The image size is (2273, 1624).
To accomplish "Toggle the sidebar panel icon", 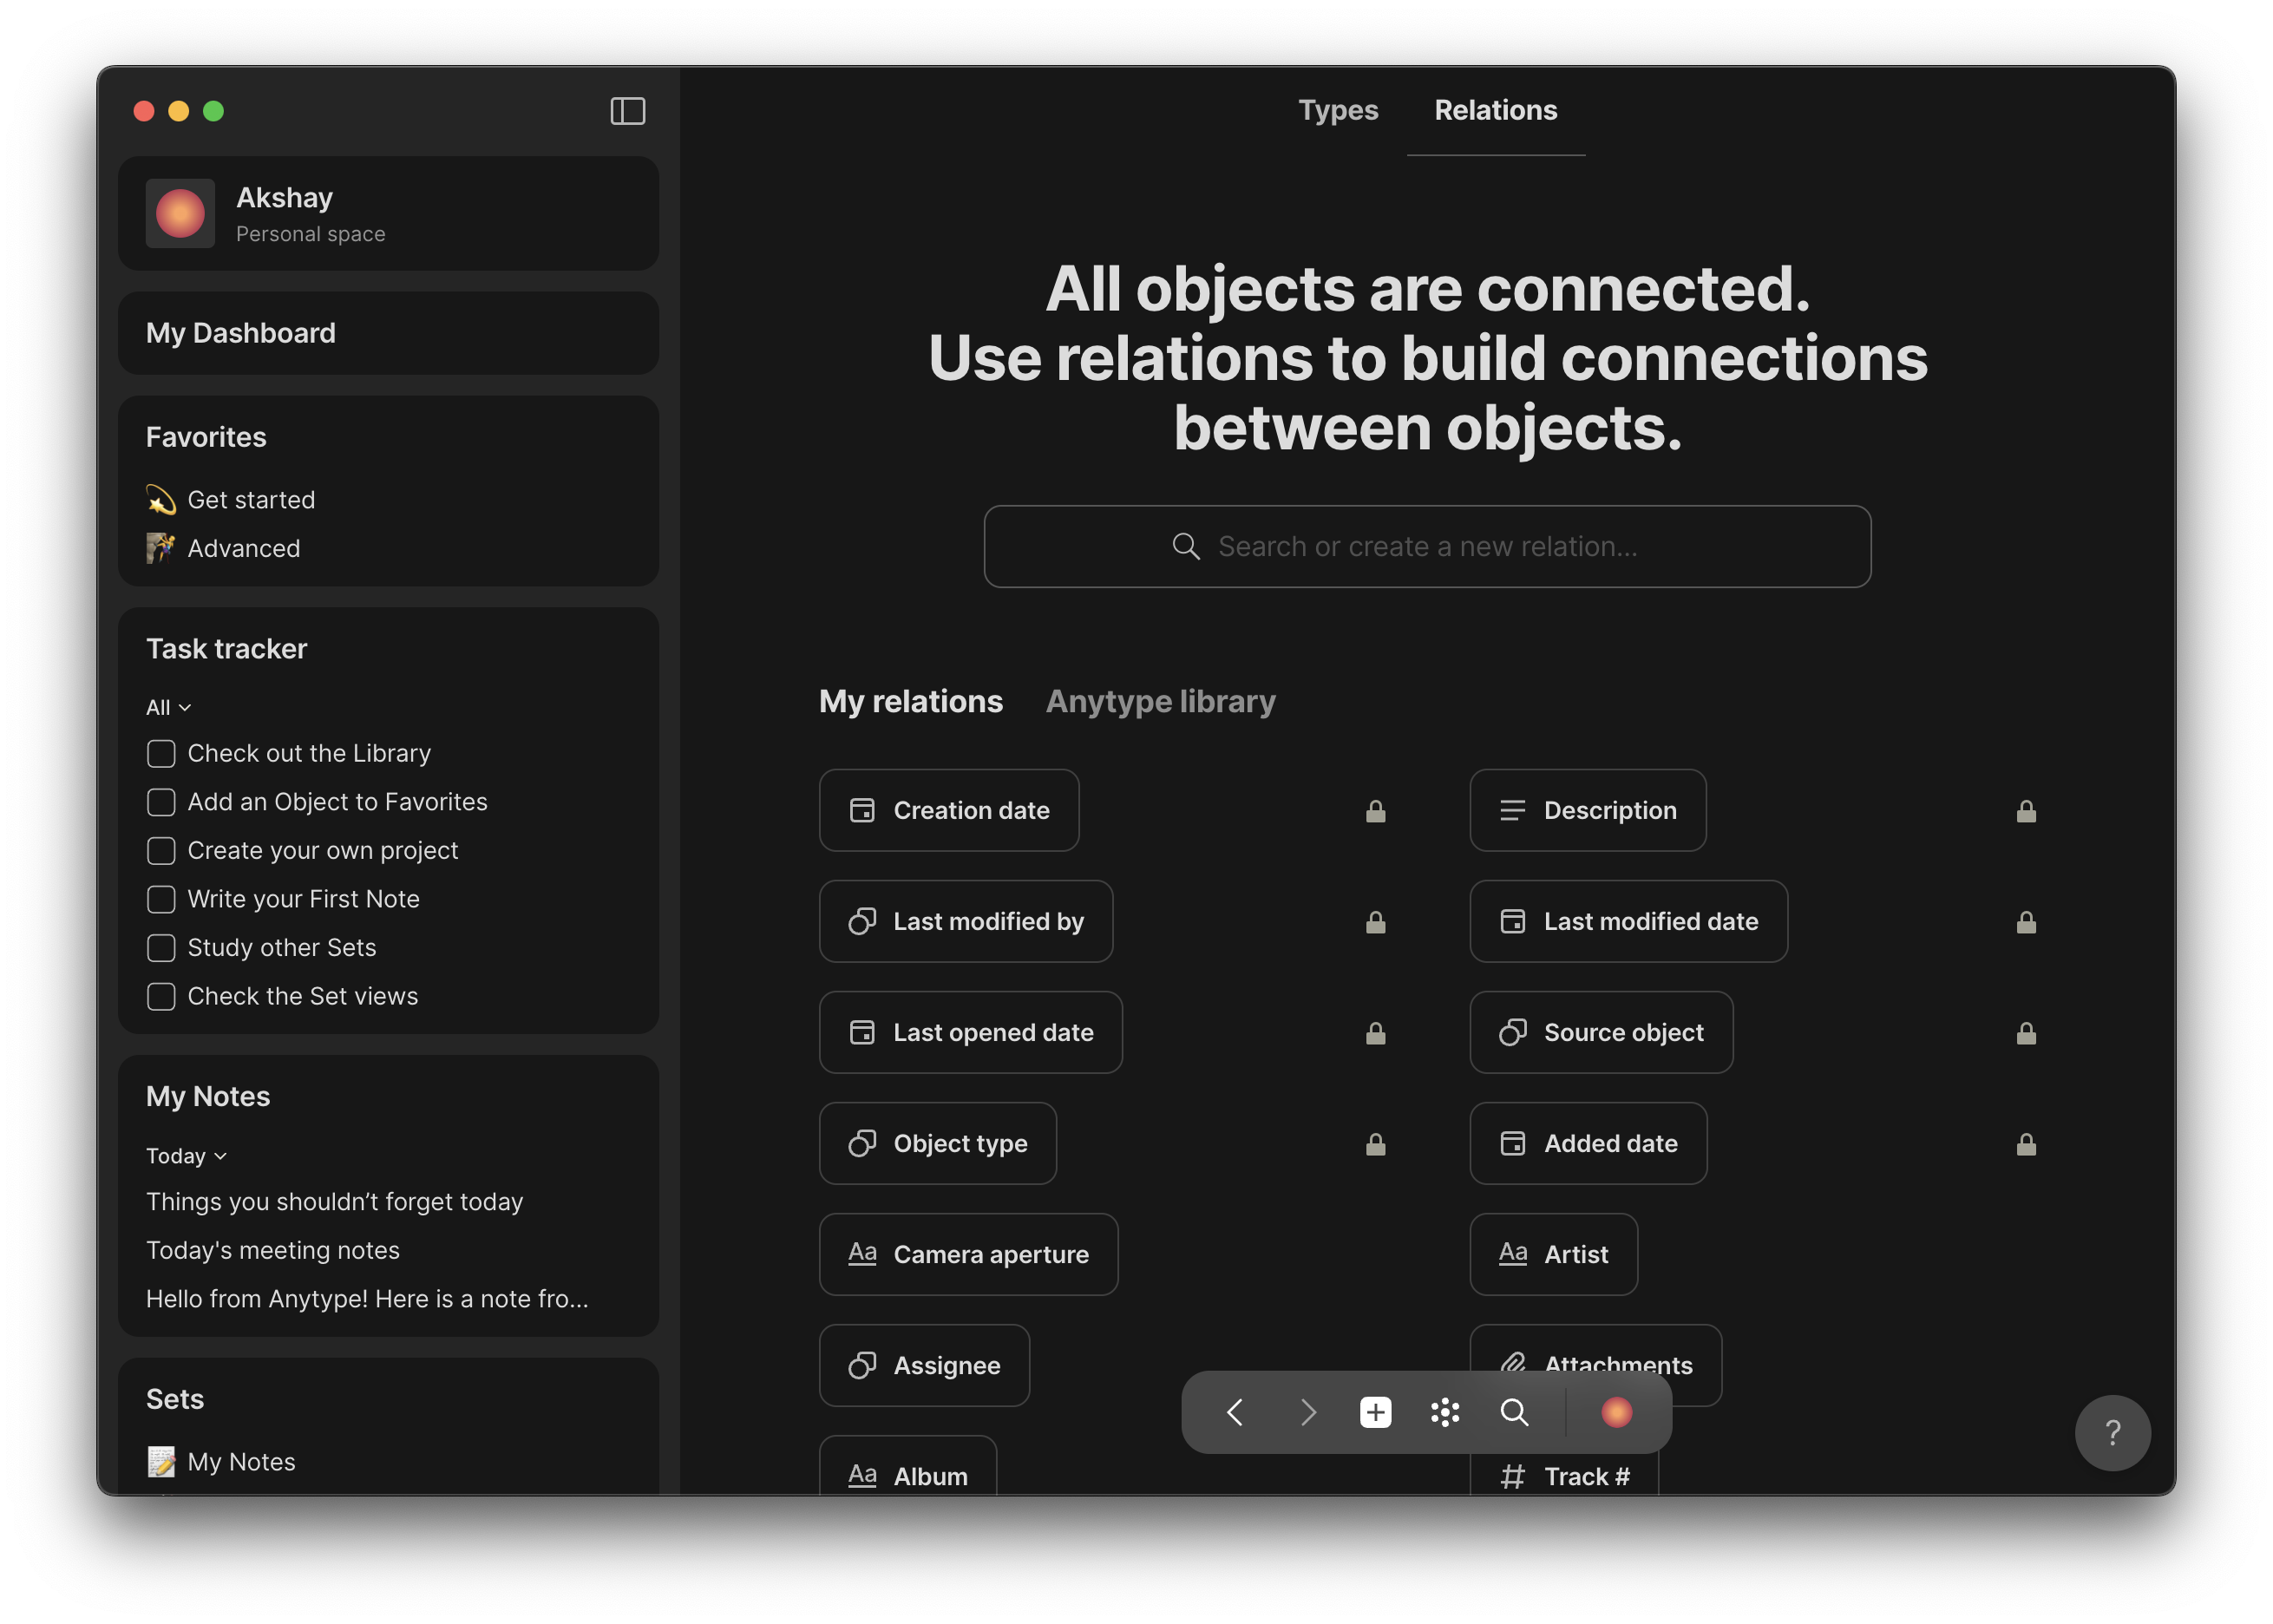I will pos(627,111).
